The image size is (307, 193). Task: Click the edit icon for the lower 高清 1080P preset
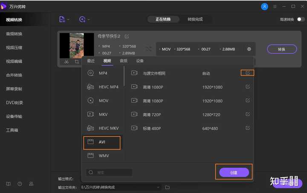(x=247, y=100)
